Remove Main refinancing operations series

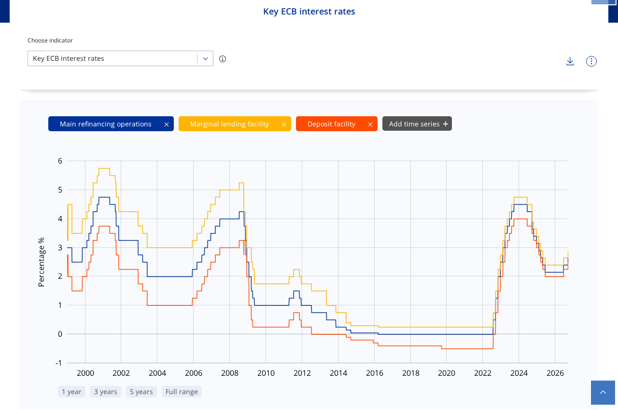click(x=167, y=124)
